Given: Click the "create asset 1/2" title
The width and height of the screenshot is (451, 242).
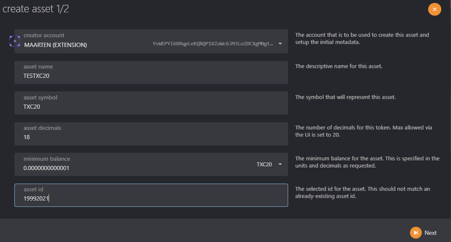Looking at the screenshot, I should [x=36, y=9].
